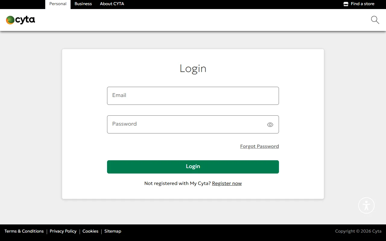Focus the Password input field
This screenshot has height=241, width=386.
193,124
